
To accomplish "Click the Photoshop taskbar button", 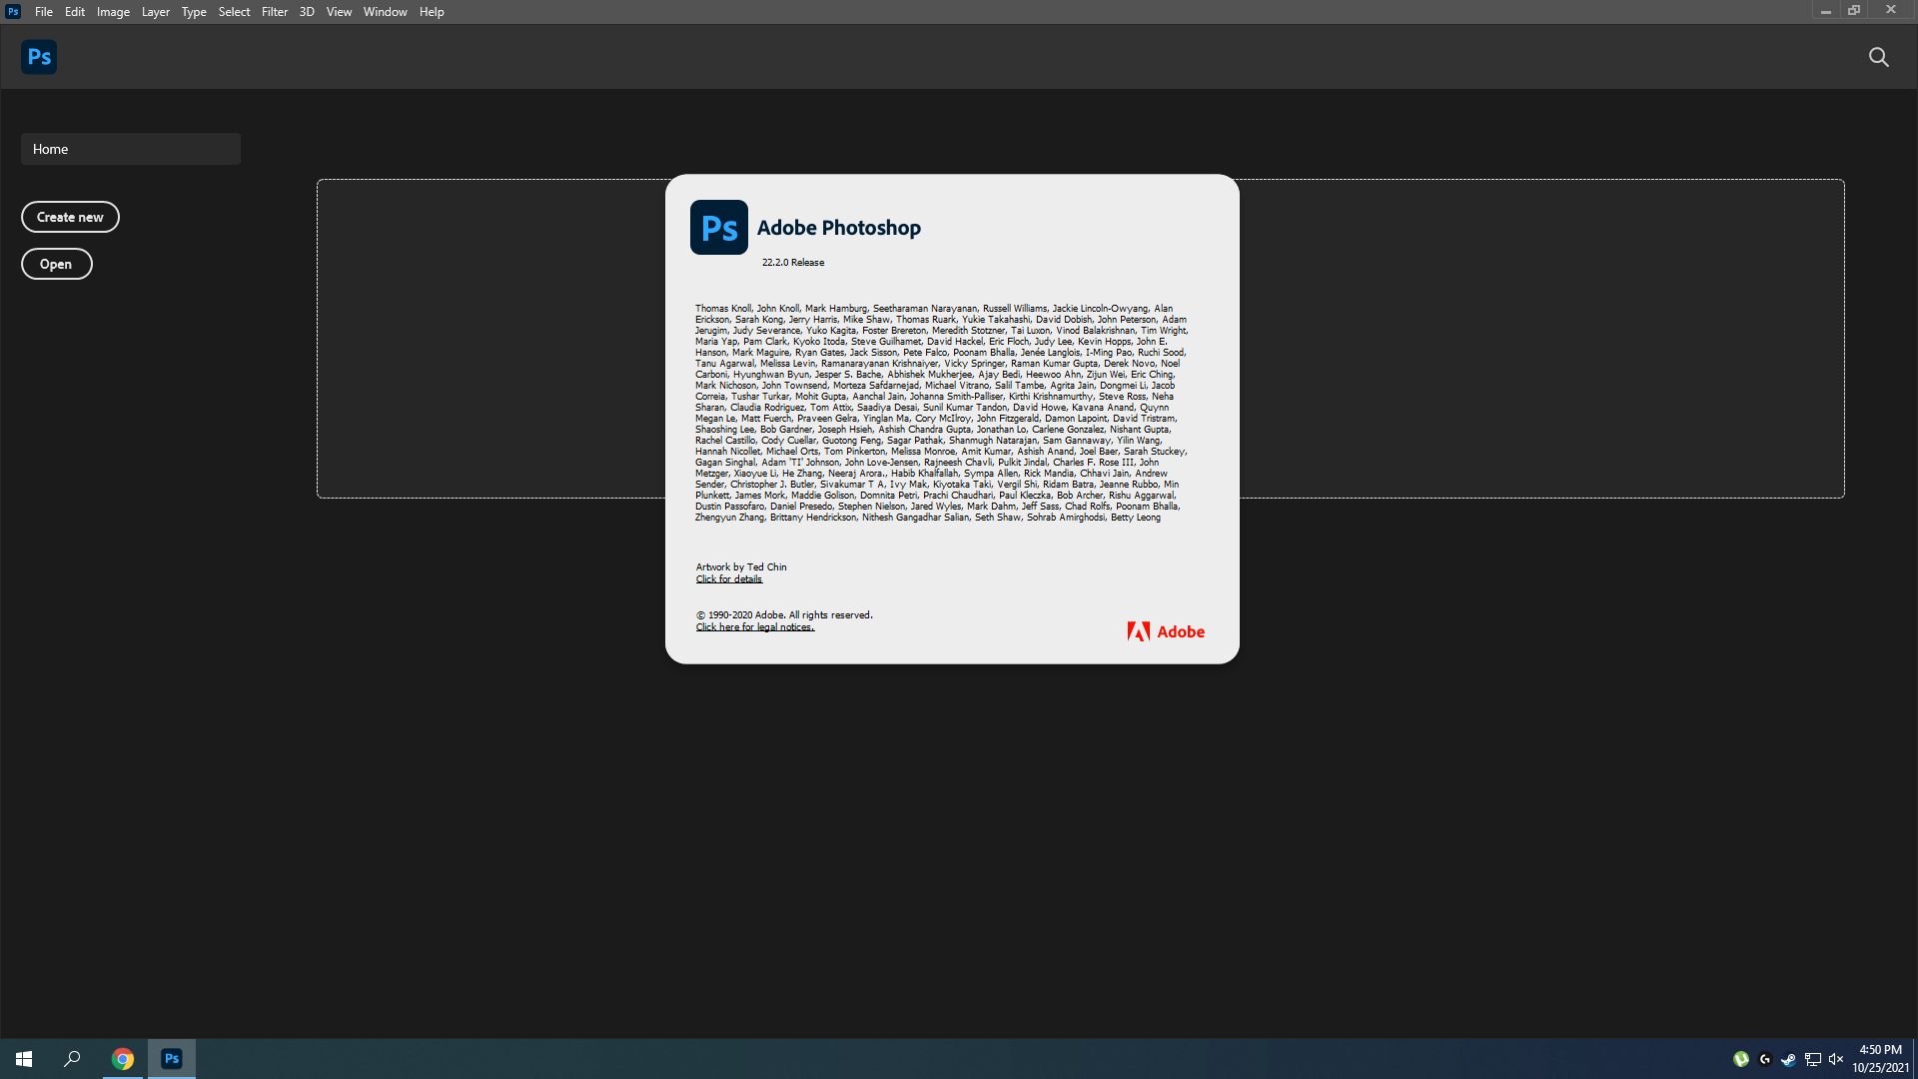I will 172,1059.
